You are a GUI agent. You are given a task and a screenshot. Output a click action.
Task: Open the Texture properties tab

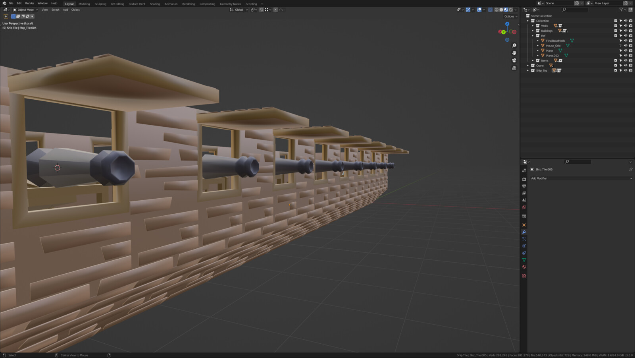[x=524, y=276]
